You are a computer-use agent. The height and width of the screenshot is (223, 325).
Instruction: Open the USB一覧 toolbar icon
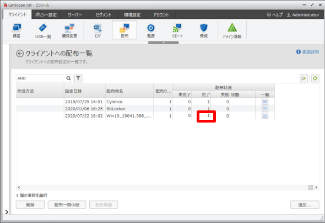43,30
